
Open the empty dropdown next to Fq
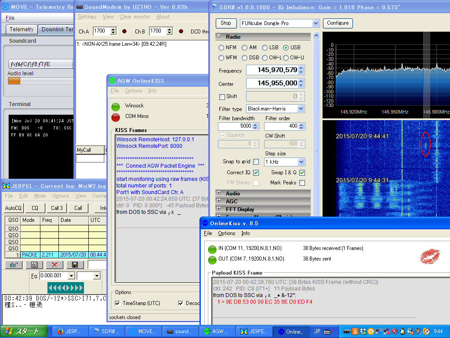pos(97,276)
